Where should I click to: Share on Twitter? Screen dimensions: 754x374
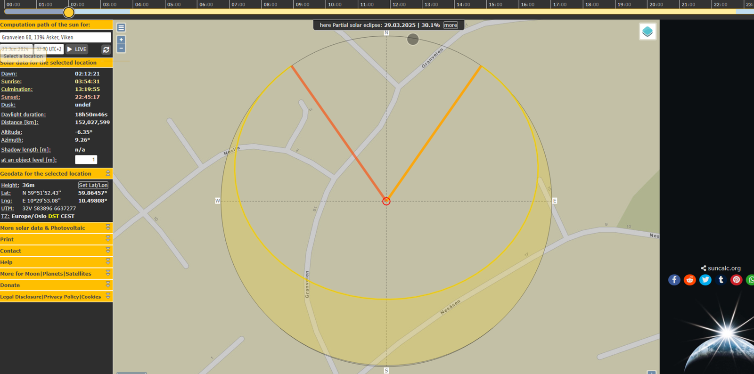coord(705,280)
